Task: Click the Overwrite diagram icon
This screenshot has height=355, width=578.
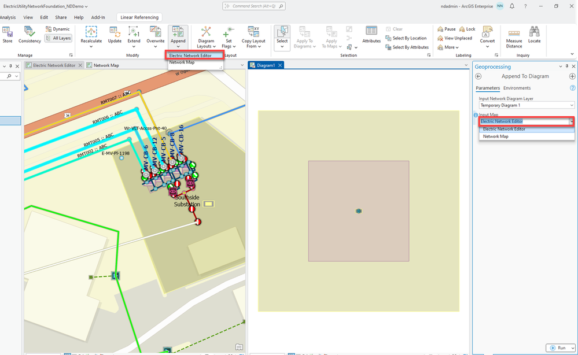Action: pos(156,37)
